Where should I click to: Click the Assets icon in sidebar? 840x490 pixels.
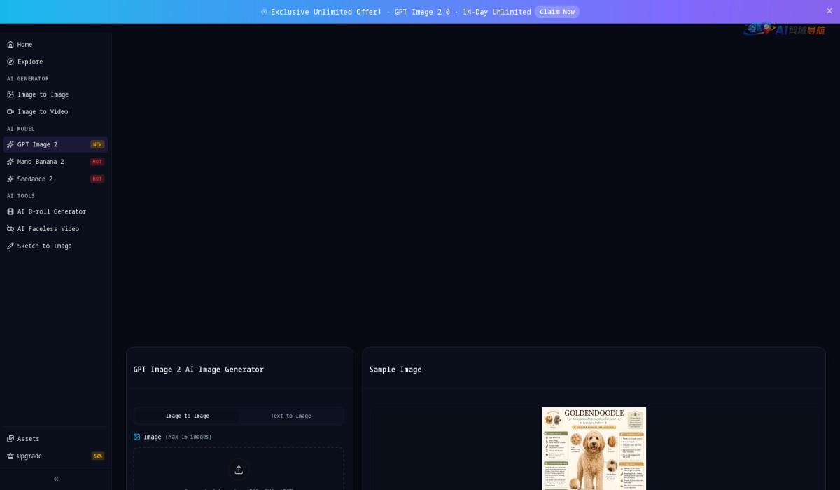(10, 439)
